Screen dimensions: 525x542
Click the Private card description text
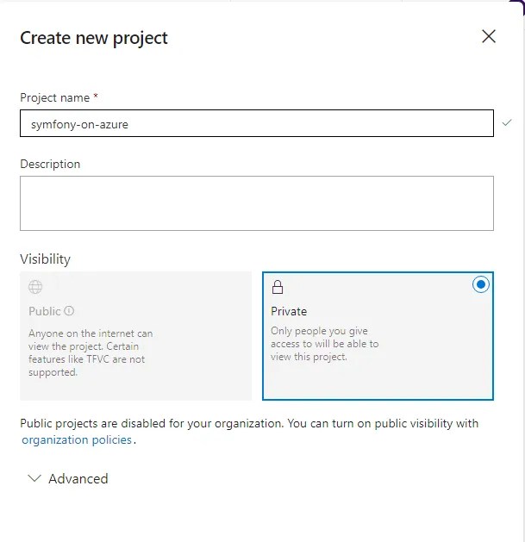tap(324, 344)
